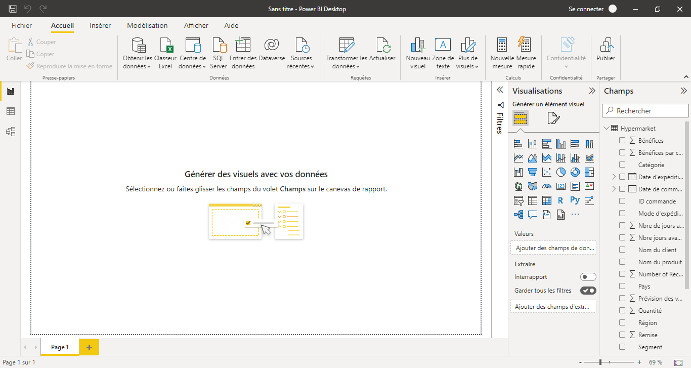Screen dimensions: 691x368
Task: Open the Plus de visuels dropdown
Action: [x=467, y=53]
